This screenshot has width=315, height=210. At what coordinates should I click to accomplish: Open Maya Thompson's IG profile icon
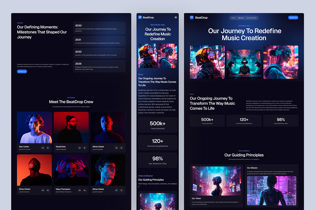[85, 190]
